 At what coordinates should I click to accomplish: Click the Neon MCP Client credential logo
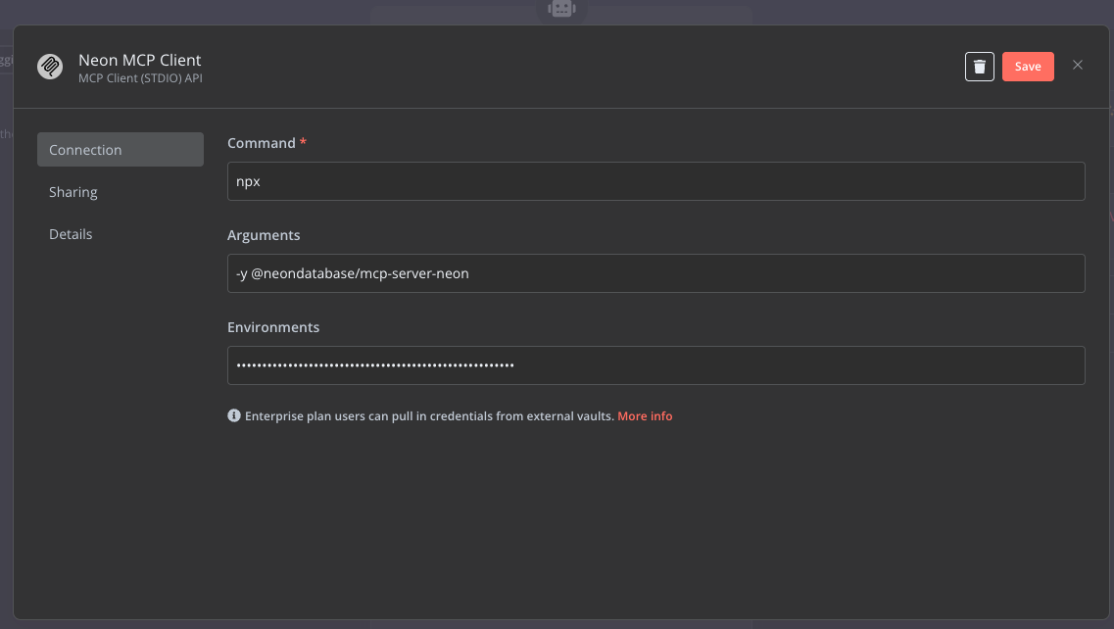(50, 67)
